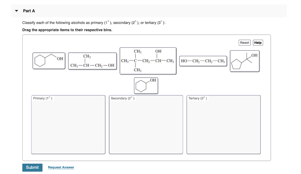
Task: Click inside the Secondary (2°) bin
Action: pos(146,126)
